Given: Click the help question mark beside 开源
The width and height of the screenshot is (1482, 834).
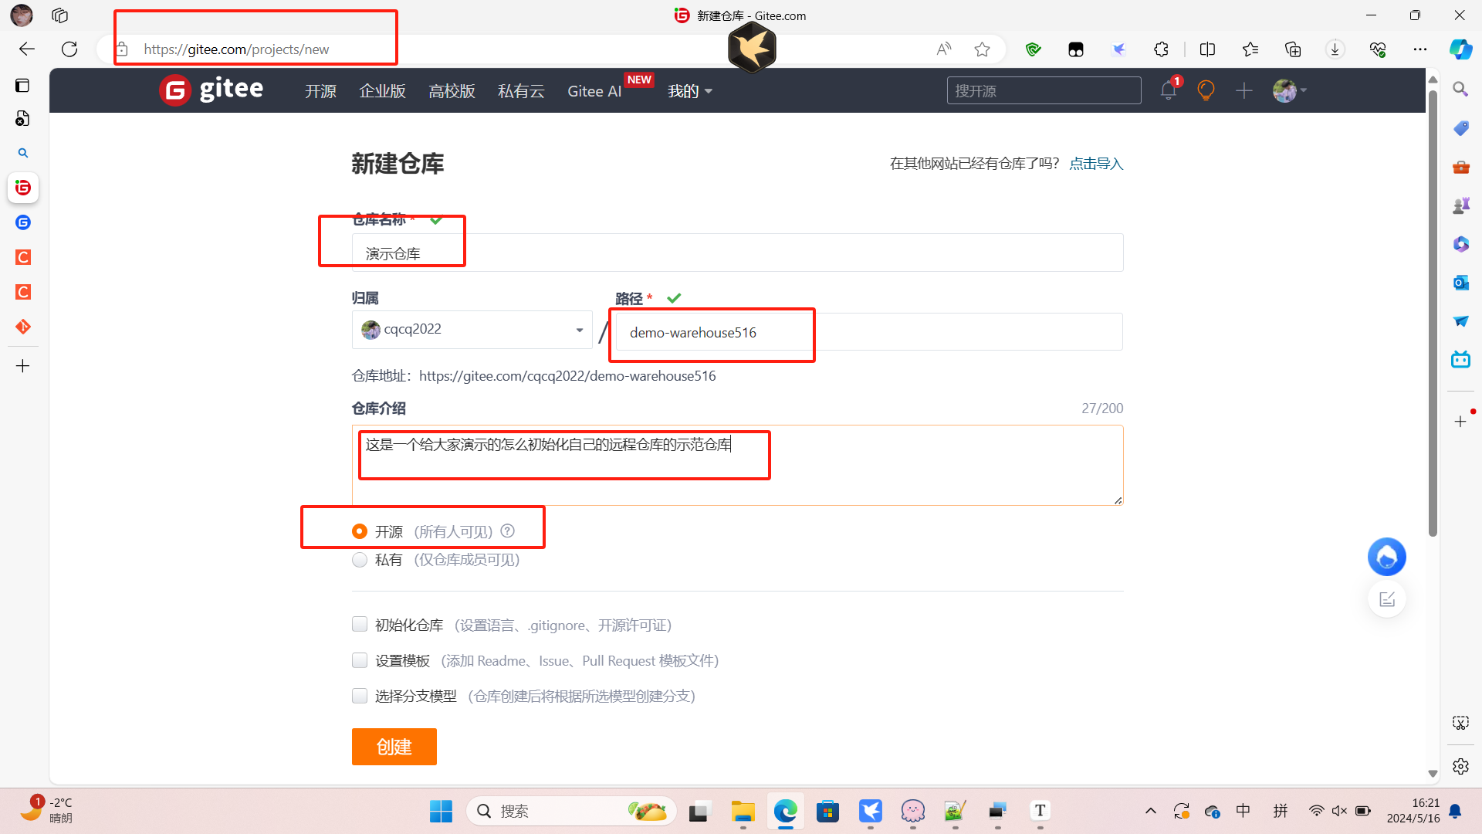Looking at the screenshot, I should [507, 531].
